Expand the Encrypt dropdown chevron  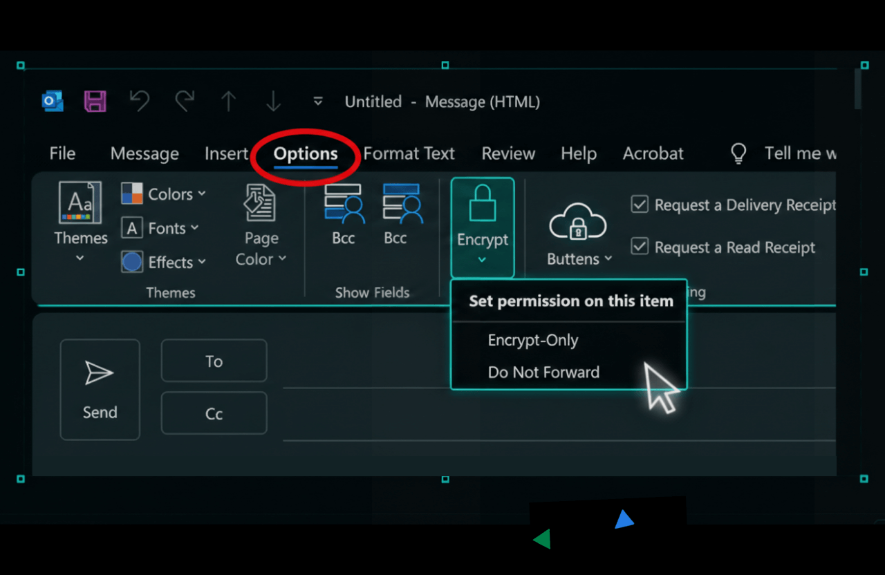coord(482,259)
